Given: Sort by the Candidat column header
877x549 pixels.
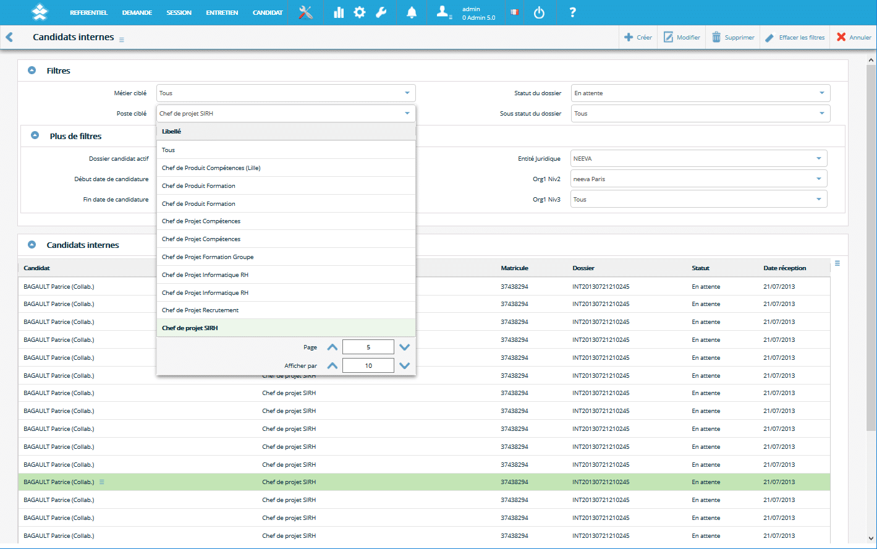Looking at the screenshot, I should point(36,268).
